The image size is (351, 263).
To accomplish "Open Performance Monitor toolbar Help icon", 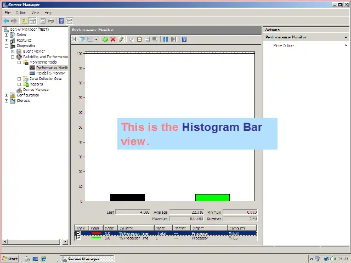I will coord(184,39).
